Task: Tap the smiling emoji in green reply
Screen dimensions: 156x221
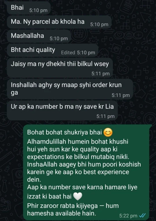Action: click(x=108, y=133)
